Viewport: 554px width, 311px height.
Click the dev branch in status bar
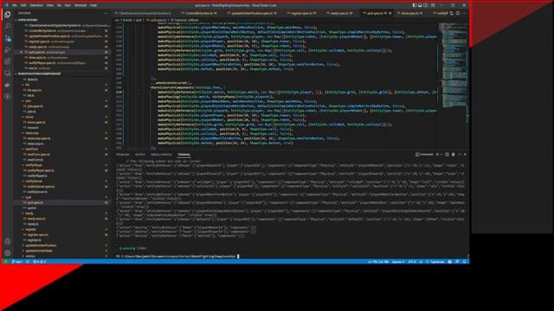coord(17,262)
